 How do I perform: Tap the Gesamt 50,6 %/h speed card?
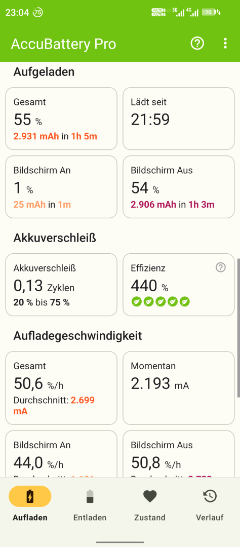pos(61,388)
